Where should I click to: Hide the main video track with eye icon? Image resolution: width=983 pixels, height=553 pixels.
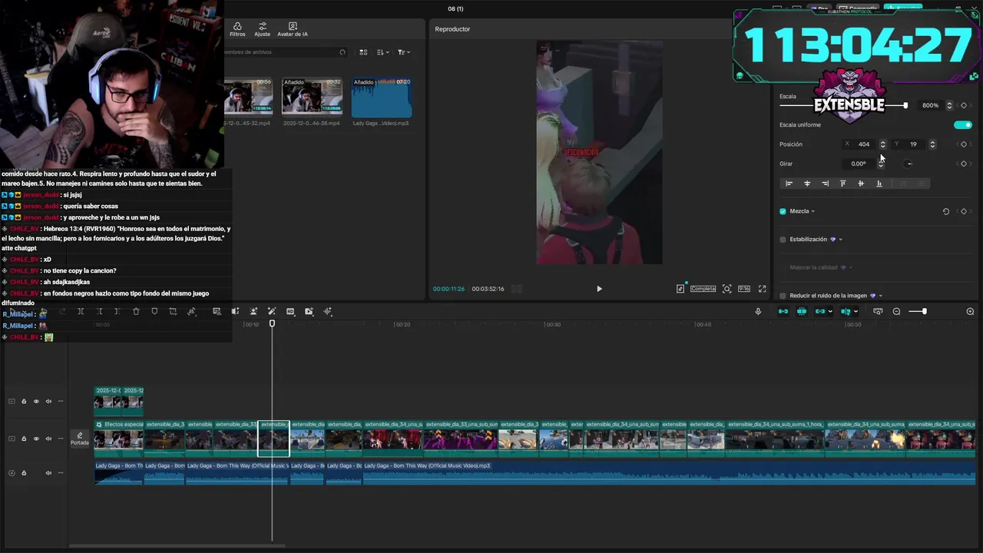pos(36,439)
